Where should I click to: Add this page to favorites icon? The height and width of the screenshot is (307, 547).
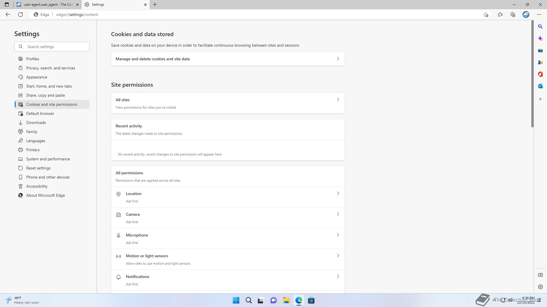(486, 14)
